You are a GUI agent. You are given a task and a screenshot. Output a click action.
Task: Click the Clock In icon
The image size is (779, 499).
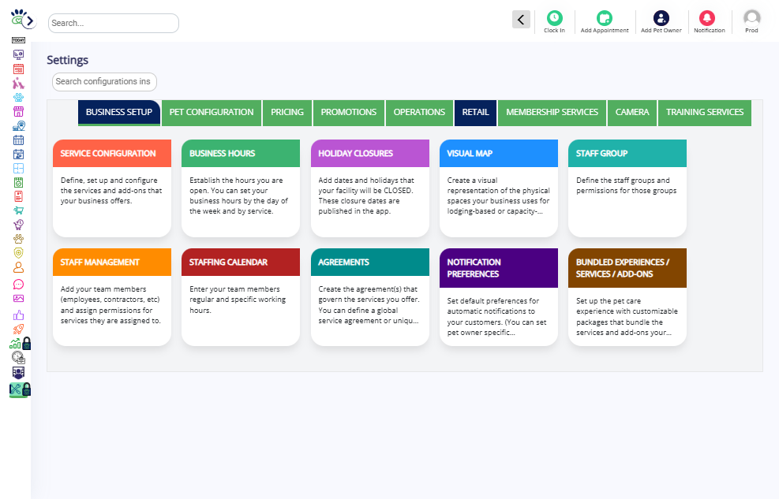click(554, 18)
